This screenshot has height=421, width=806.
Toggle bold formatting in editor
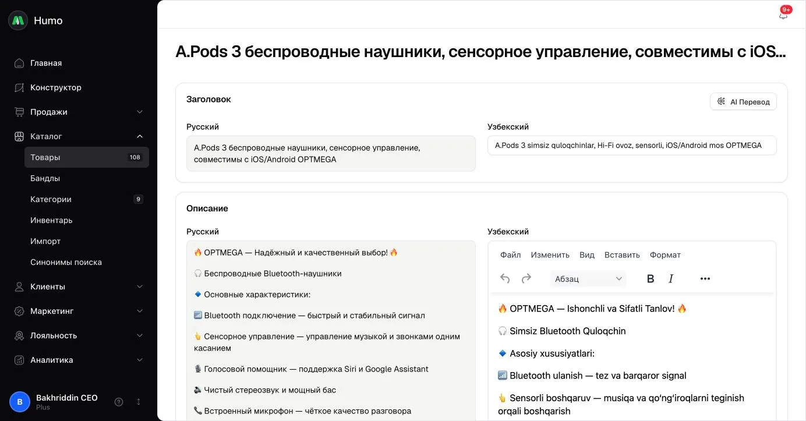[x=651, y=279]
